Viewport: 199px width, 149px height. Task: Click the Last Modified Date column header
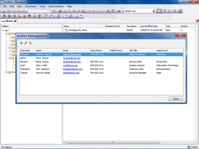(x=152, y=26)
